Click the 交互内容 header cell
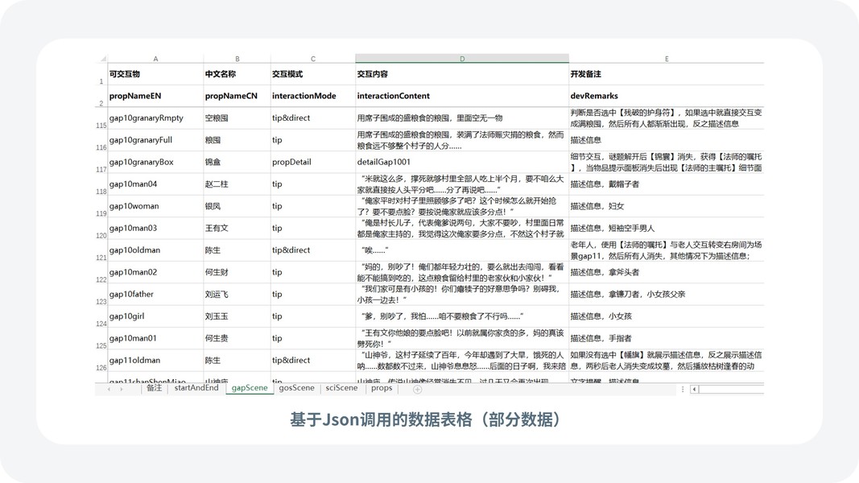The height and width of the screenshot is (483, 859). click(x=462, y=74)
